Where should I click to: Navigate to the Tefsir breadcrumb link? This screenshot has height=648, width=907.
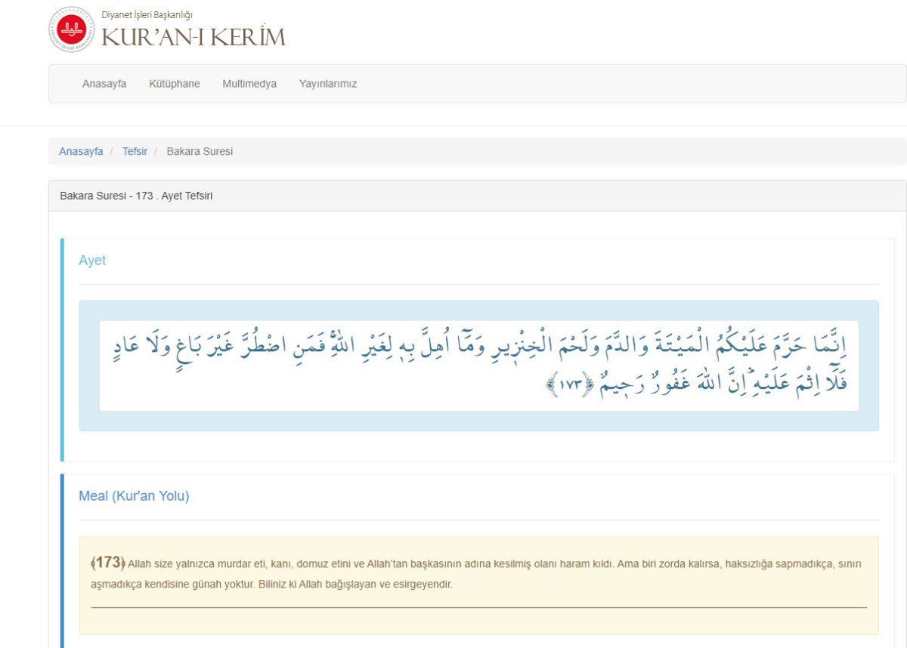135,151
